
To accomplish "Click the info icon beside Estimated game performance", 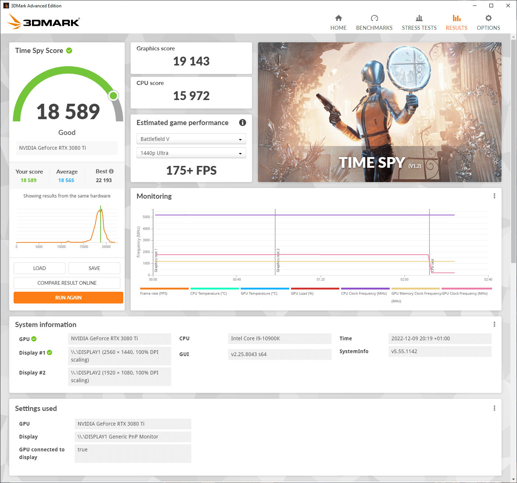I will click(242, 122).
